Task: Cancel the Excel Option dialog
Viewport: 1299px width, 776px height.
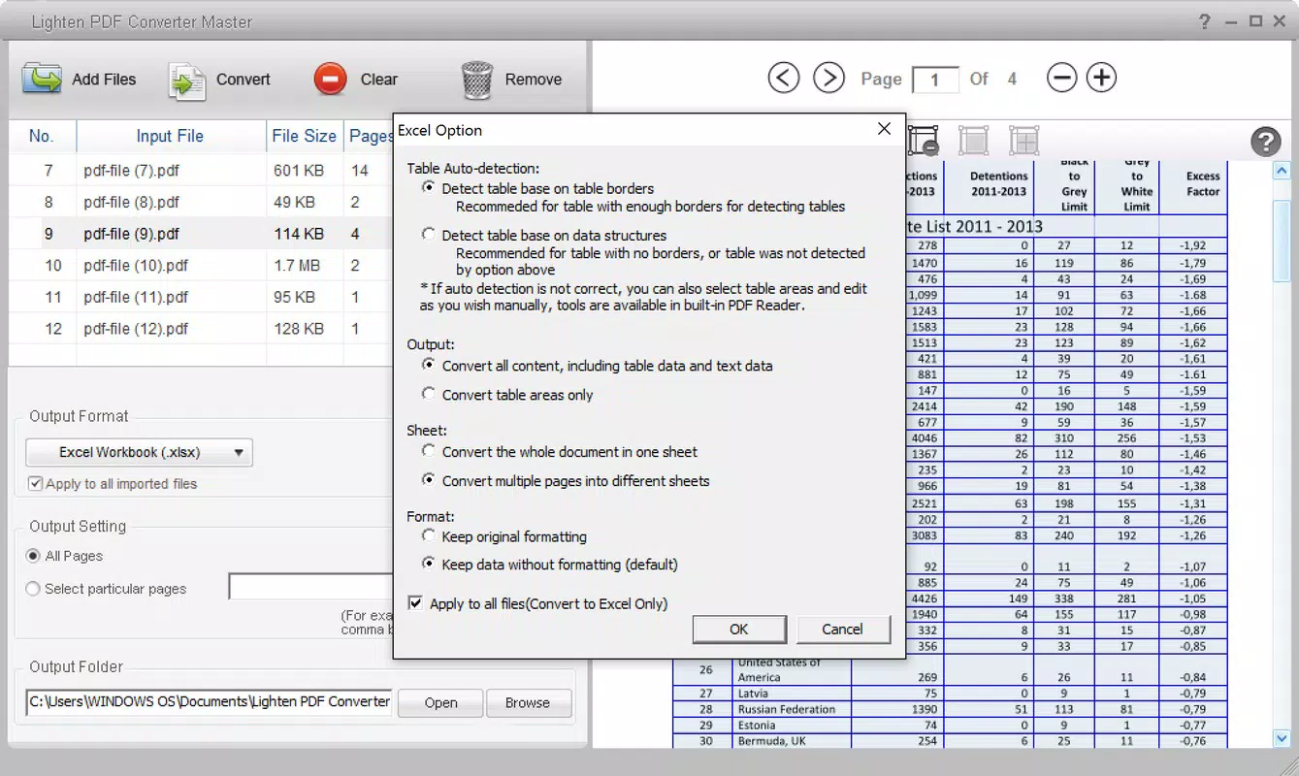Action: (842, 629)
